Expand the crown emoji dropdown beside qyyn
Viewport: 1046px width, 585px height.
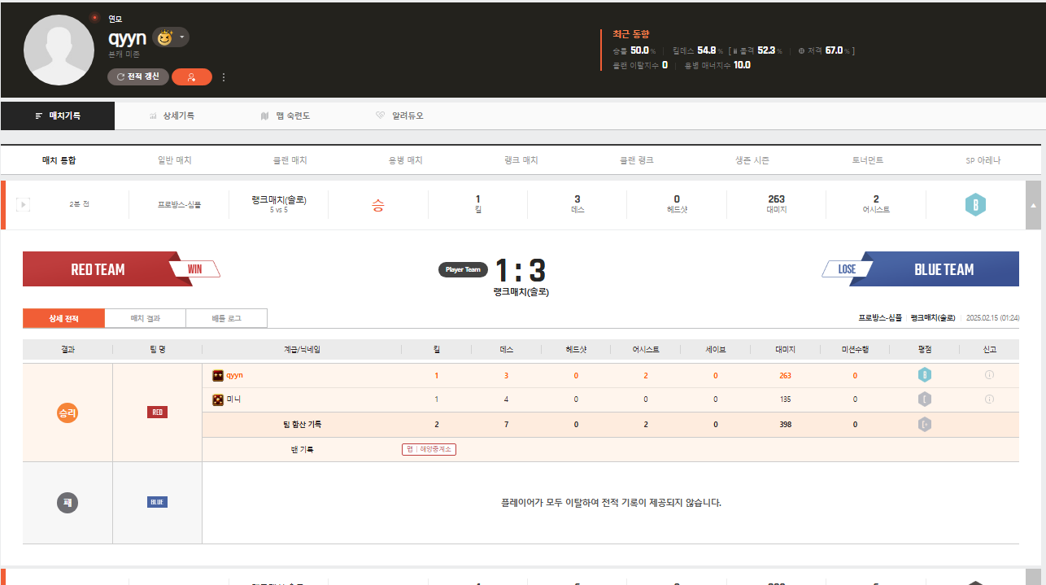(x=183, y=37)
